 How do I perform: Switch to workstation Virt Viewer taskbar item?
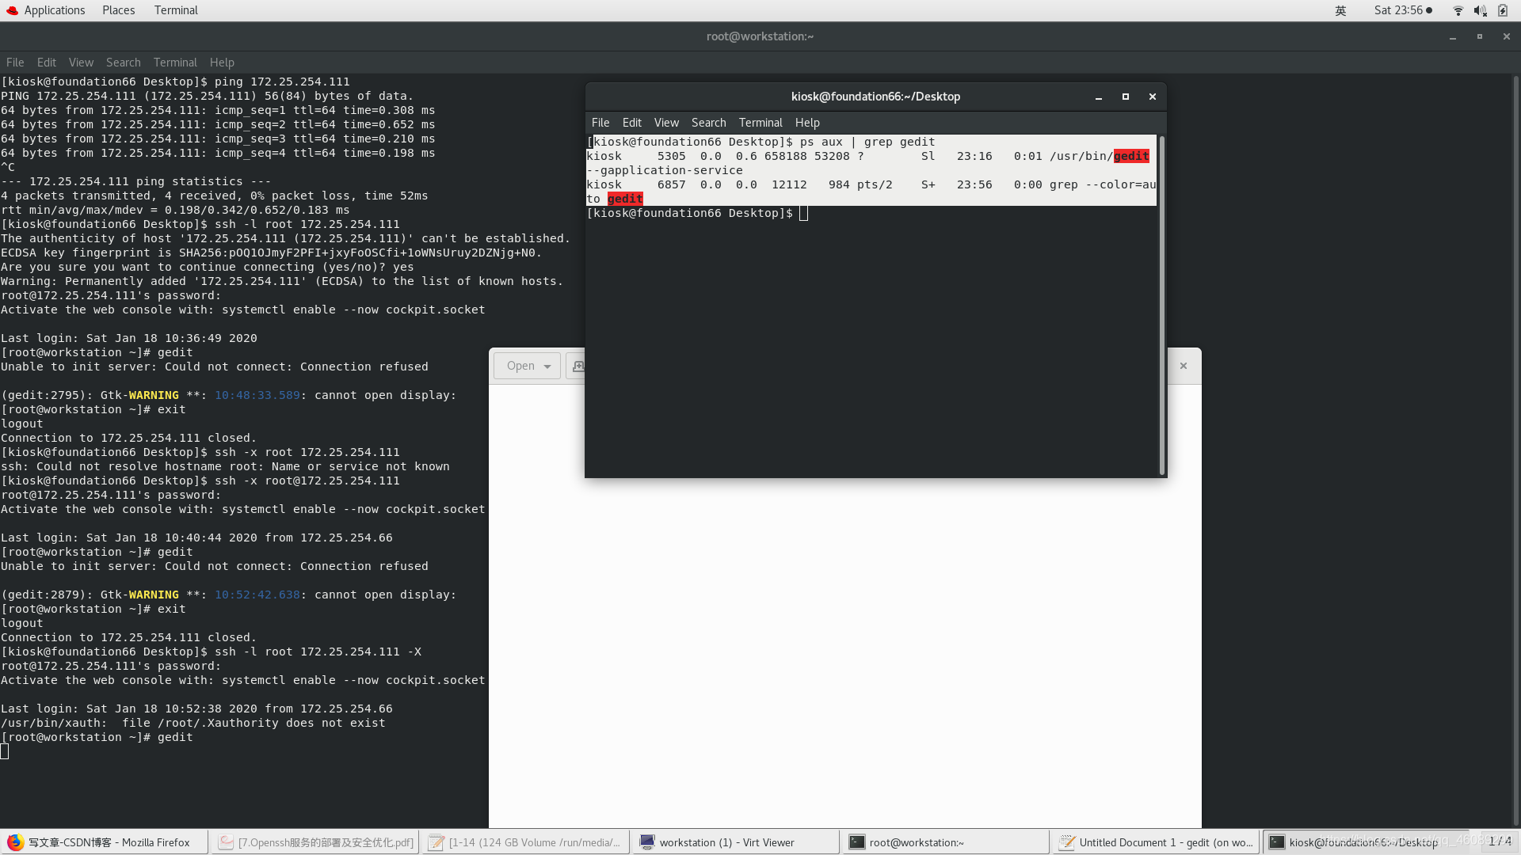736,842
